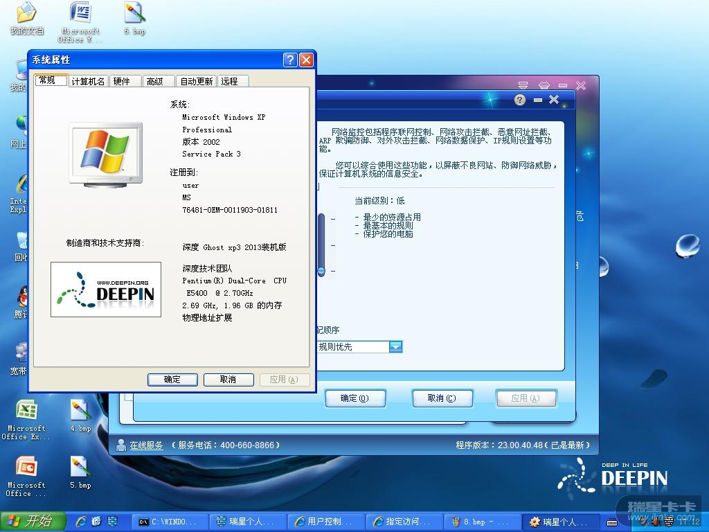
Task: Click 确定(O) in the Rising settings dialog
Action: tap(355, 398)
